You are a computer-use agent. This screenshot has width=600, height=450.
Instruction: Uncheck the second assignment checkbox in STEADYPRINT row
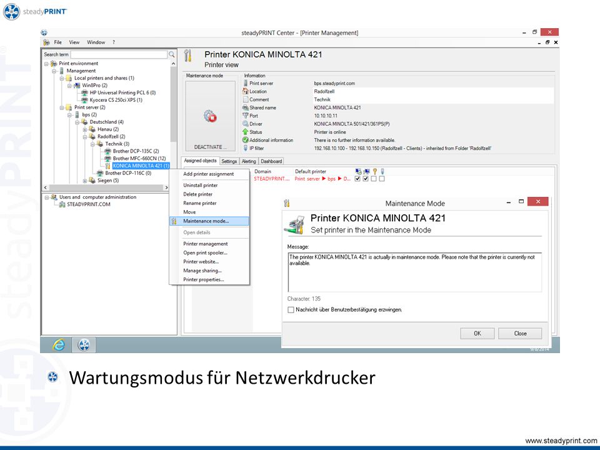366,179
